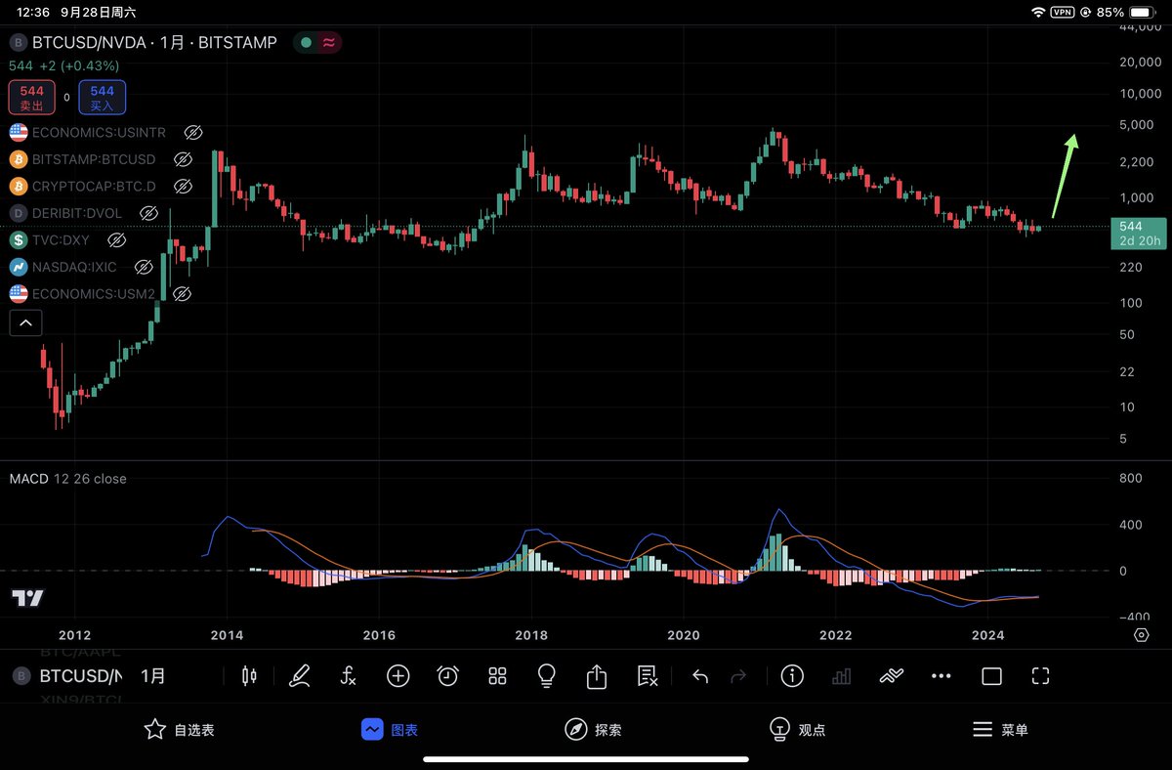Tap the red 544 卖出 sell button
This screenshot has height=770, width=1172.
[x=31, y=98]
